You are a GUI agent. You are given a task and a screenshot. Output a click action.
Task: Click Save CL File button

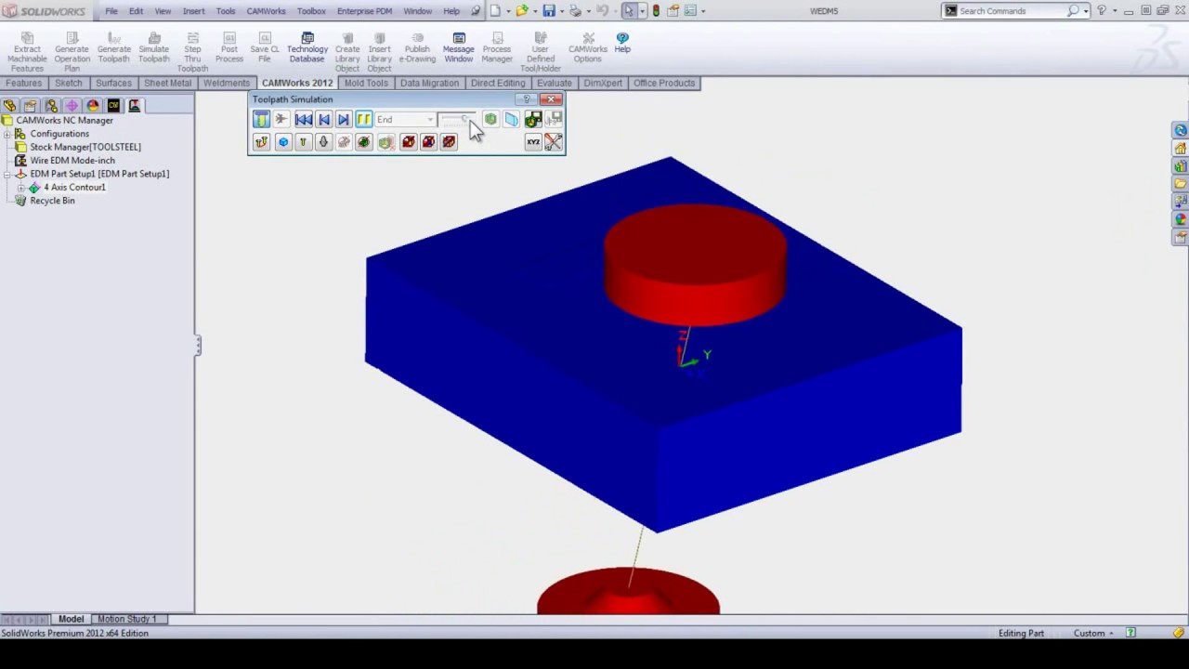(x=265, y=47)
